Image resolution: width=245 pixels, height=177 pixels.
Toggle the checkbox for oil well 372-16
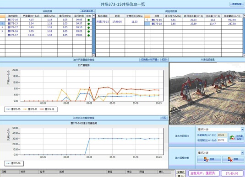(x=2, y=20)
